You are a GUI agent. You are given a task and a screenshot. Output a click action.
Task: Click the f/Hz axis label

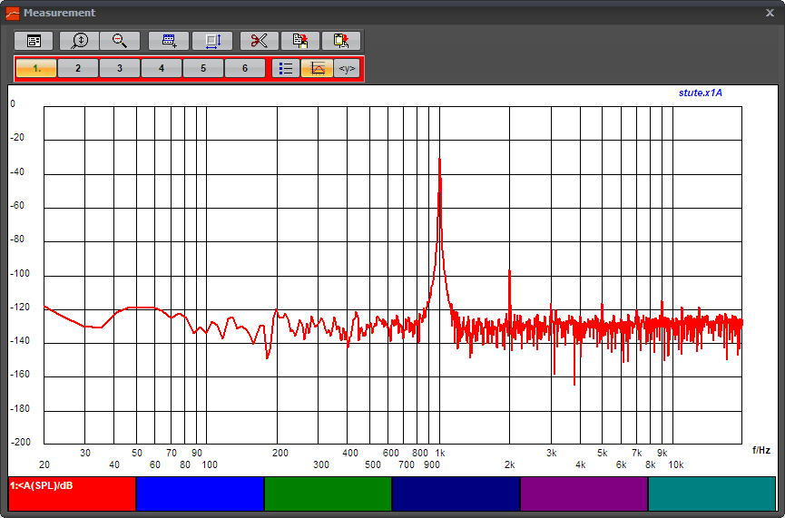pyautogui.click(x=761, y=451)
